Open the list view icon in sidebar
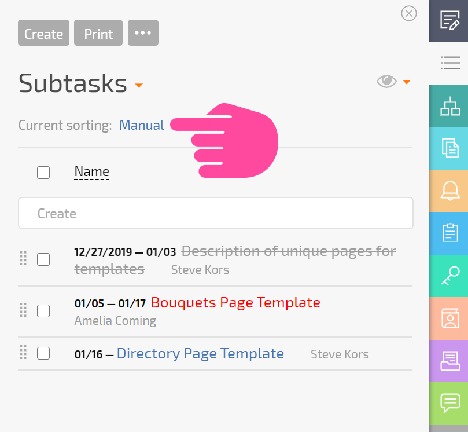This screenshot has width=468, height=432. point(449,63)
